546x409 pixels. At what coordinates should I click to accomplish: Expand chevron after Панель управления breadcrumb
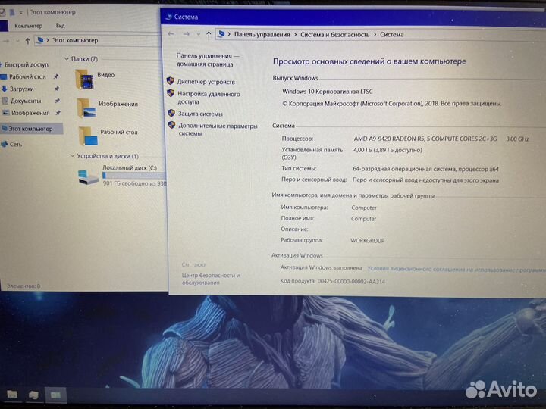[295, 34]
